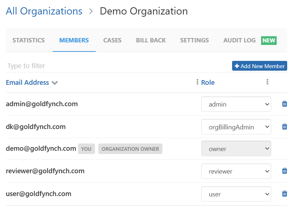293x208 pixels.
Task: Click Add New Member button
Action: 260,66
